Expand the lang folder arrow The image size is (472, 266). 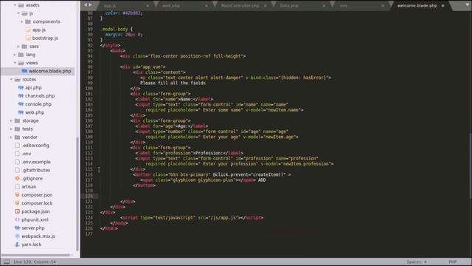pos(15,55)
